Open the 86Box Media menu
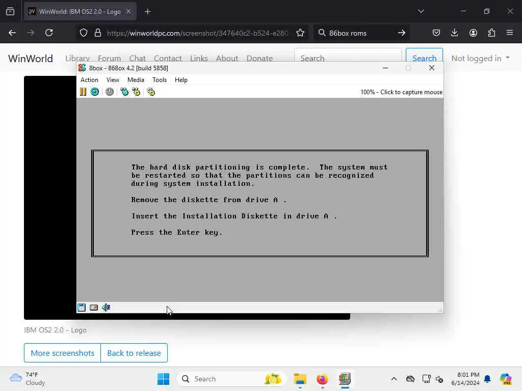522x391 pixels. 136,80
